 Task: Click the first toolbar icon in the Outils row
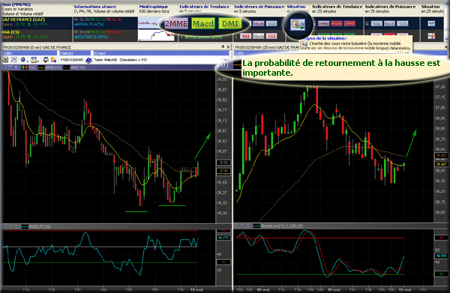pyautogui.click(x=5, y=60)
